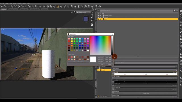182x102 pixels.
Task: Click the Pan four-arrow control in viewport
Action: click(x=92, y=17)
